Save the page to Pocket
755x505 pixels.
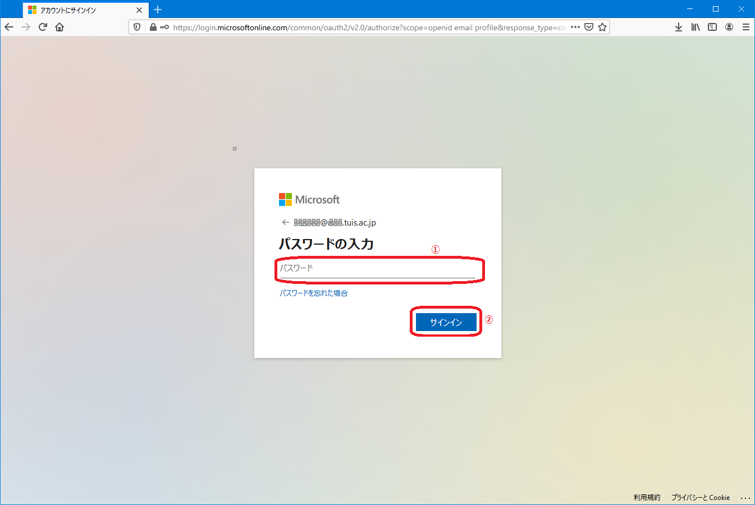(x=589, y=27)
